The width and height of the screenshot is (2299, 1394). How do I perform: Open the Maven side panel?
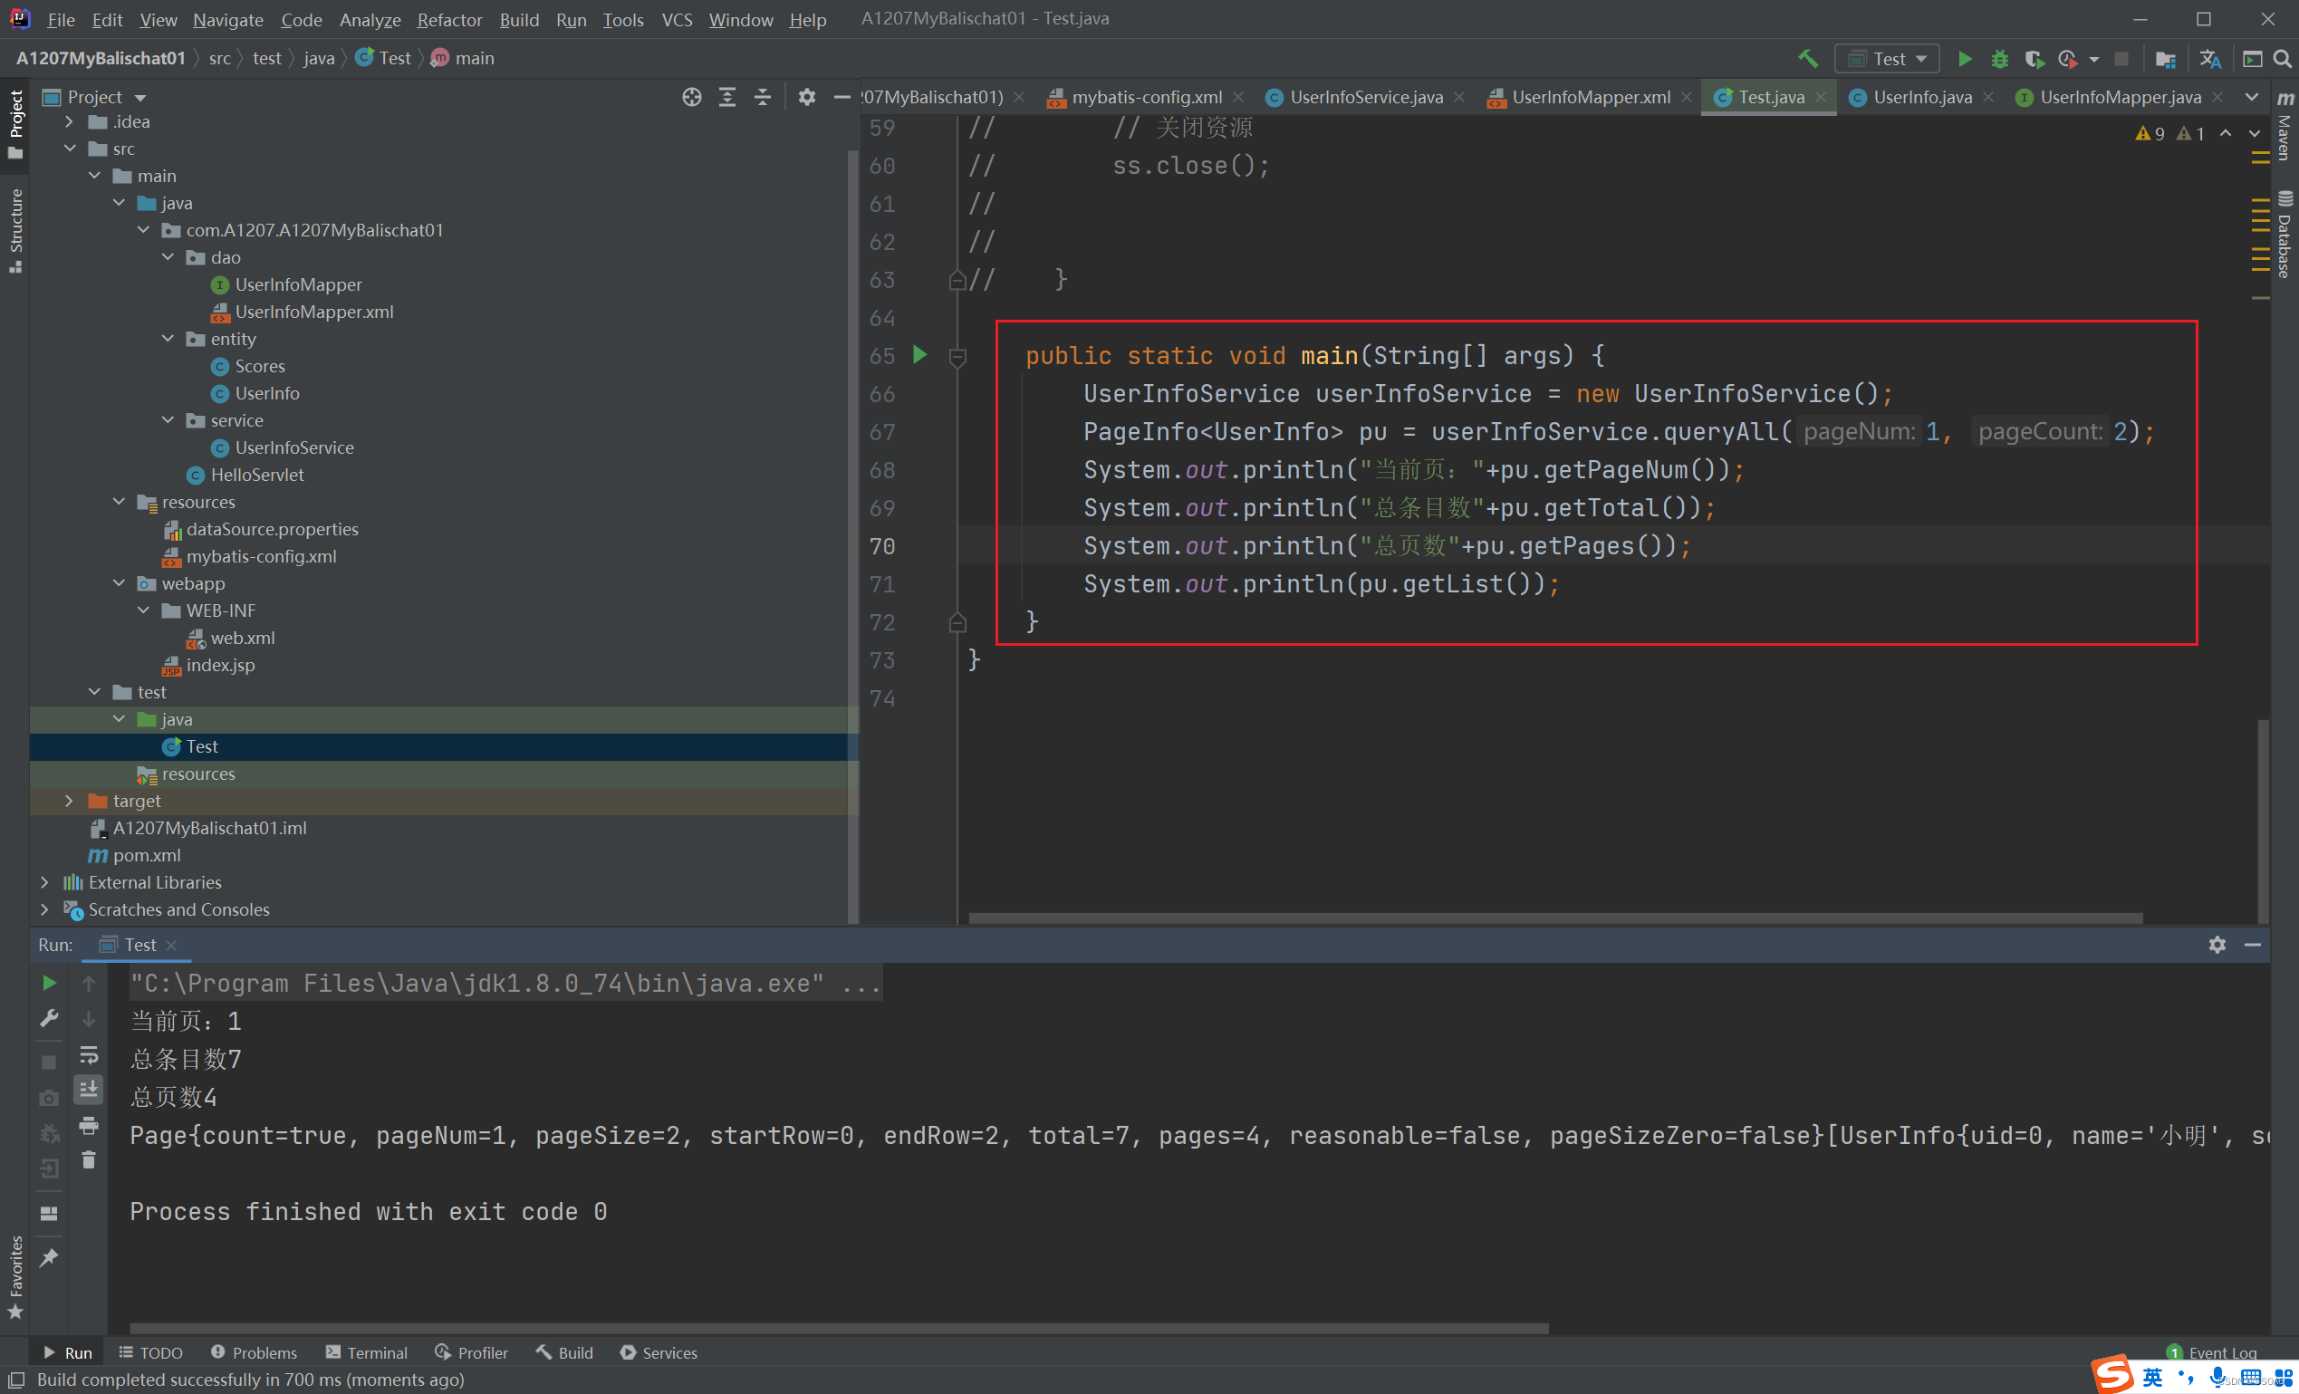pos(2285,125)
